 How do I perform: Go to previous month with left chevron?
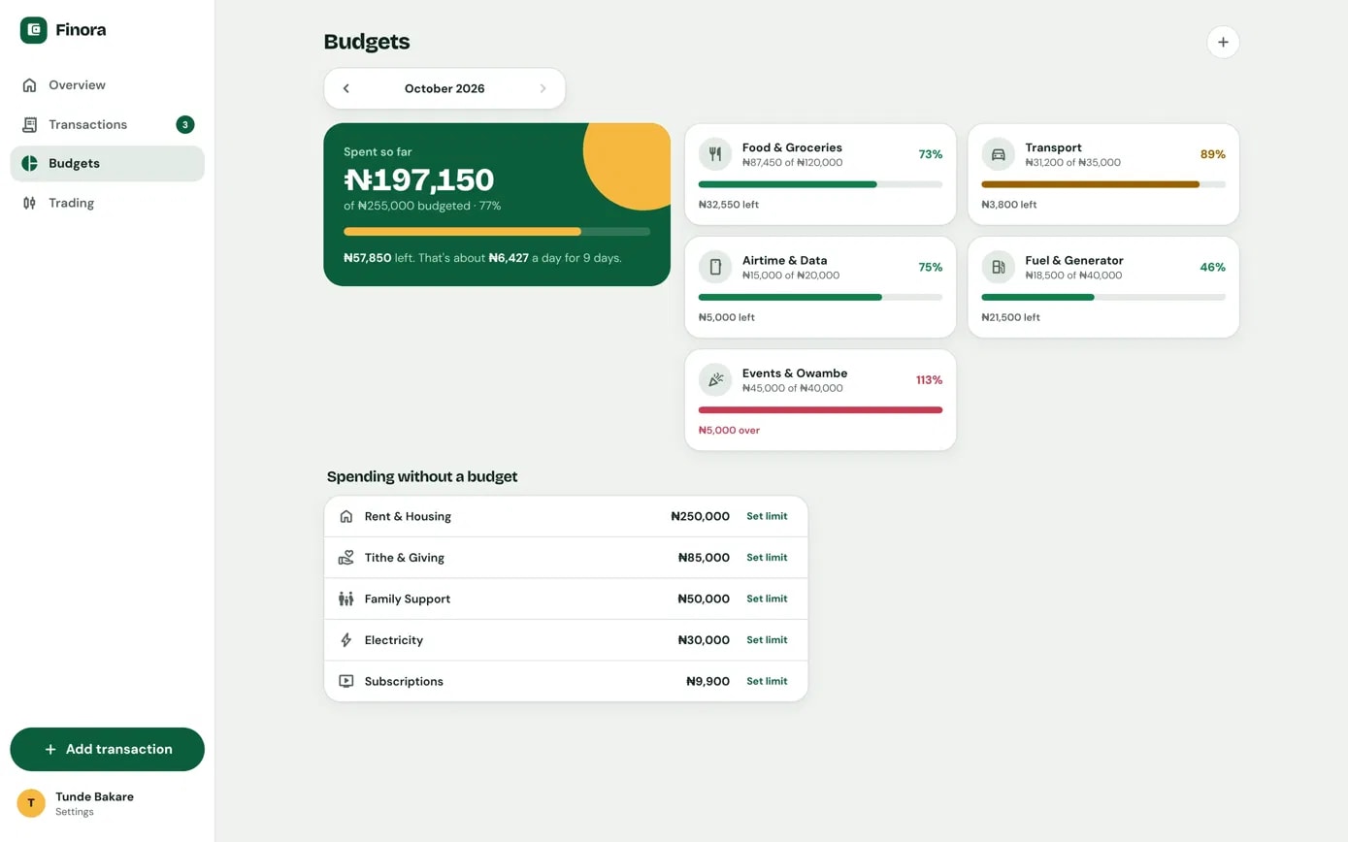pyautogui.click(x=346, y=88)
